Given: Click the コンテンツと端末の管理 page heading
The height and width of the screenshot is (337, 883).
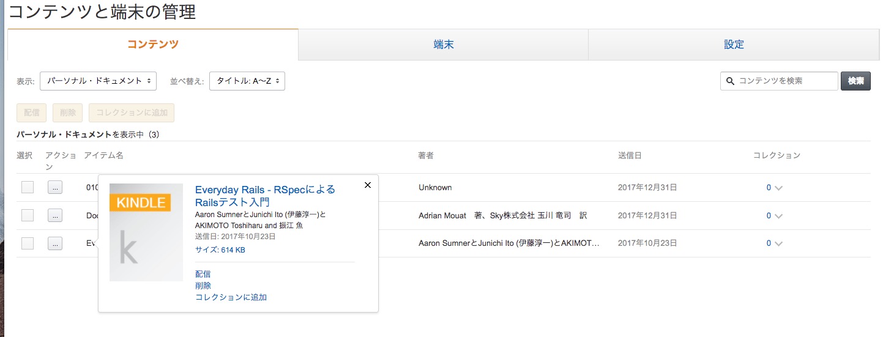Looking at the screenshot, I should click(103, 12).
